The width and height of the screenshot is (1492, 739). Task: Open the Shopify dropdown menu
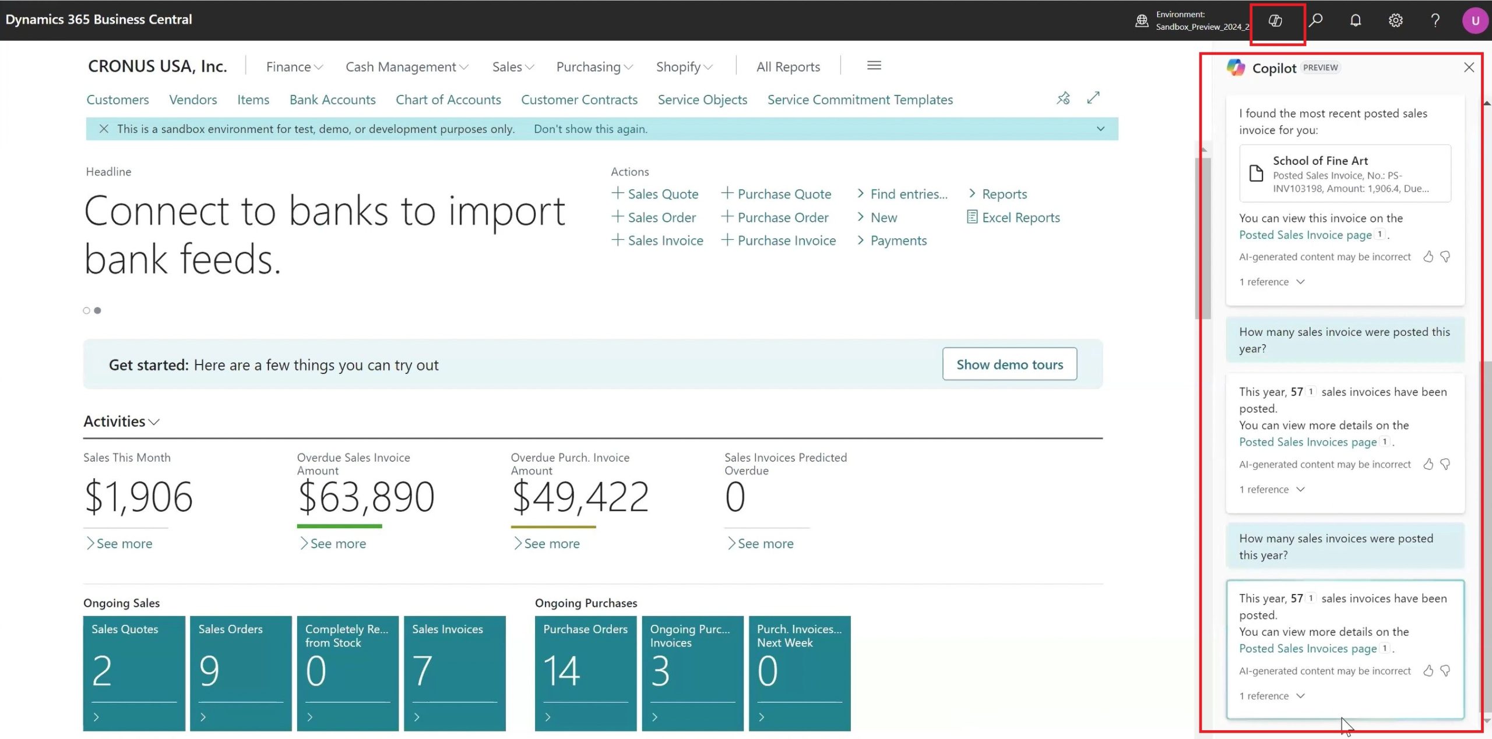click(684, 67)
